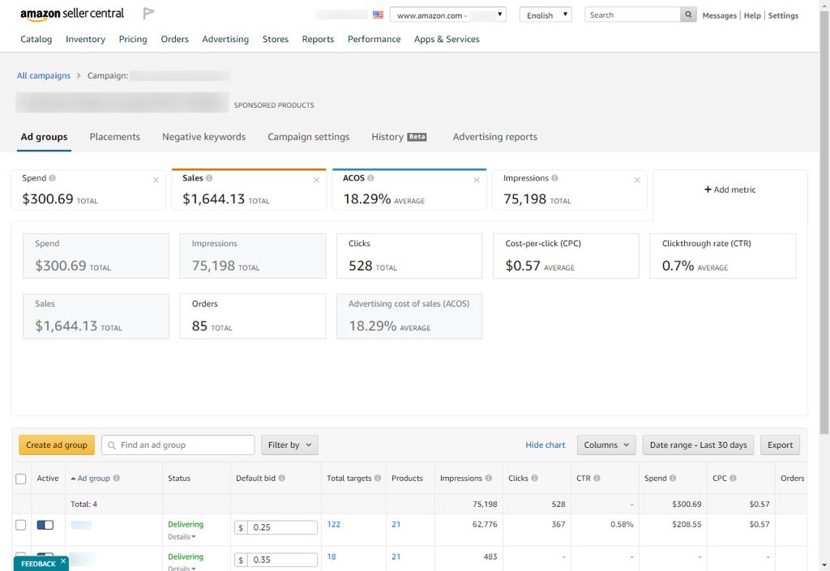Screen dimensions: 830x571
Task: Remove the Sales metric card
Action: (316, 181)
